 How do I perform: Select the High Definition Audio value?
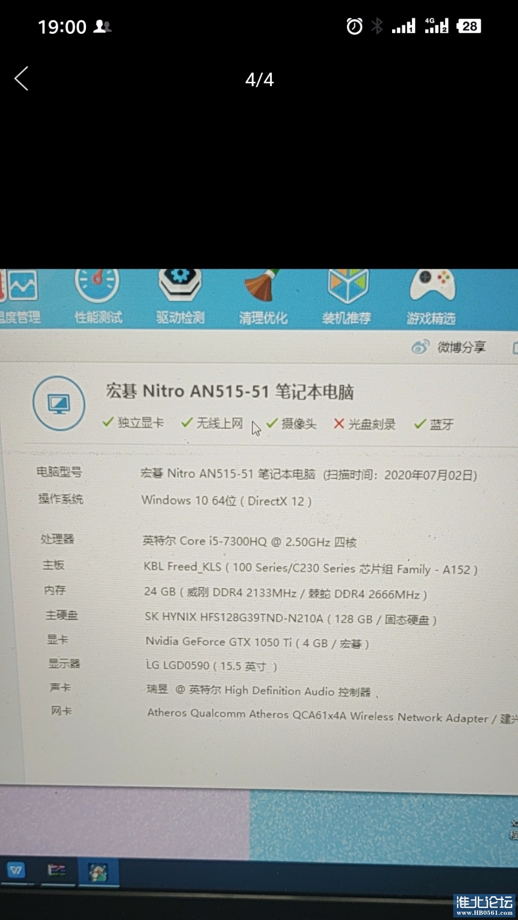[x=259, y=691]
